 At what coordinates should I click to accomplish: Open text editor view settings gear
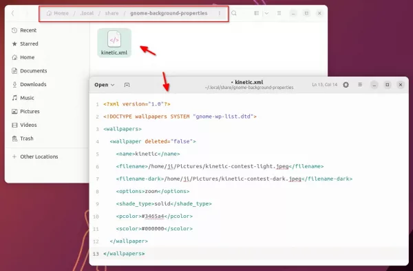pyautogui.click(x=346, y=85)
